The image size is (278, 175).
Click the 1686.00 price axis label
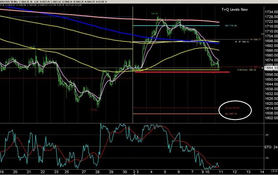tap(271, 51)
